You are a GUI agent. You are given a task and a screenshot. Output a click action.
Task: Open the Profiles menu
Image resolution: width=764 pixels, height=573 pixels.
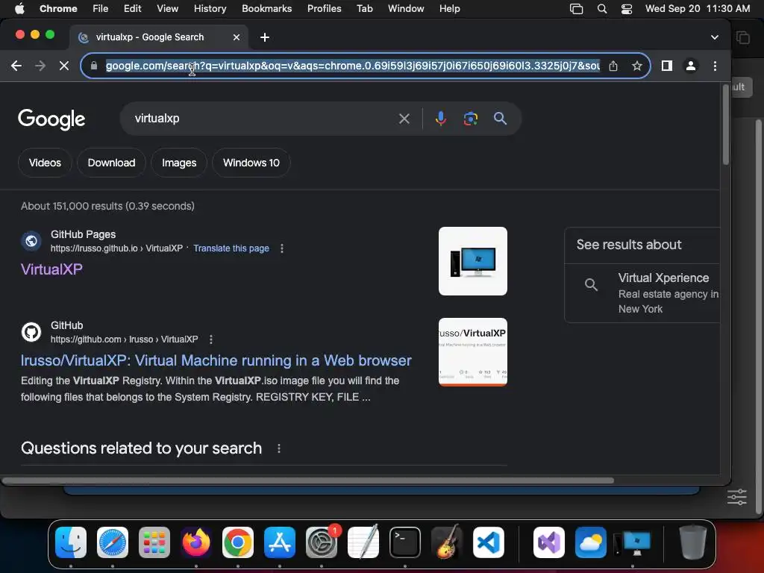[x=324, y=9]
